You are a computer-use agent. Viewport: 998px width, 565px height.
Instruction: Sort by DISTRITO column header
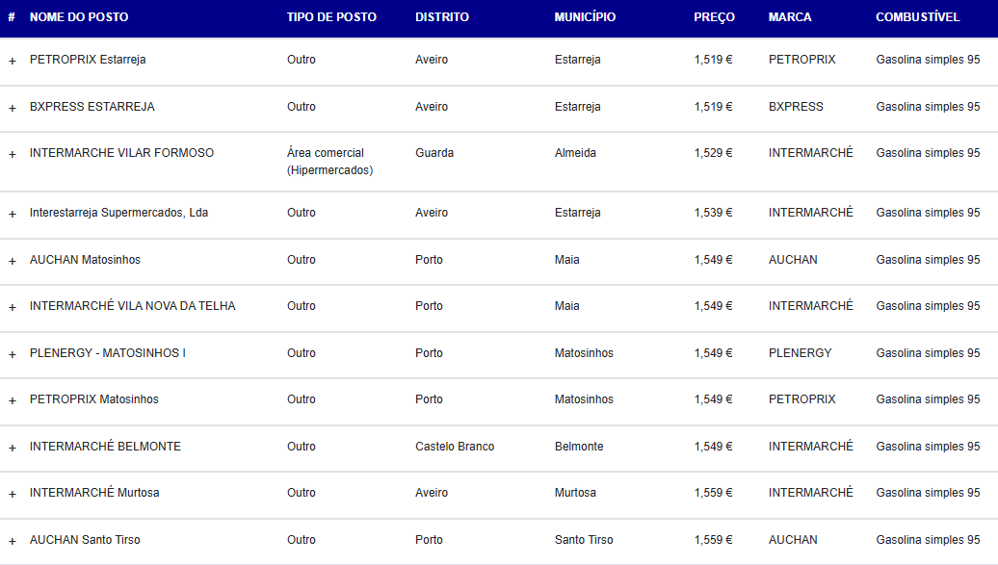pos(442,17)
